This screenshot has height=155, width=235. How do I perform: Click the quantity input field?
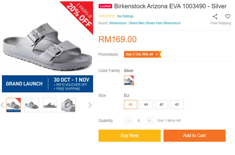click(x=139, y=121)
